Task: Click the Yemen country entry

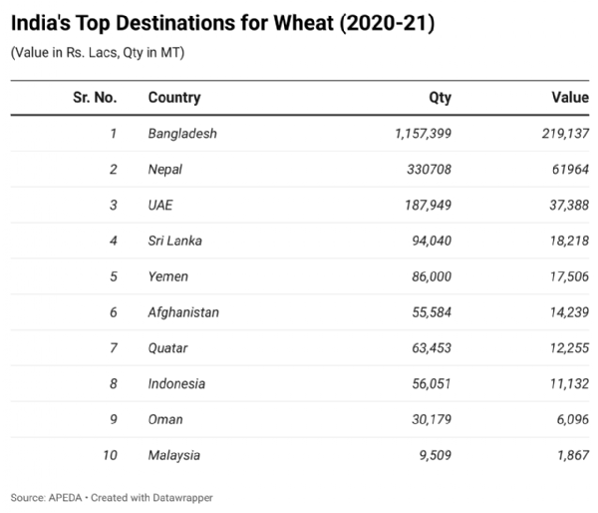Action: tap(167, 276)
